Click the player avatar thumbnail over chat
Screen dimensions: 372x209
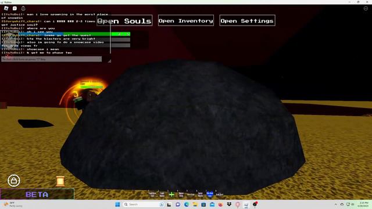[9, 38]
